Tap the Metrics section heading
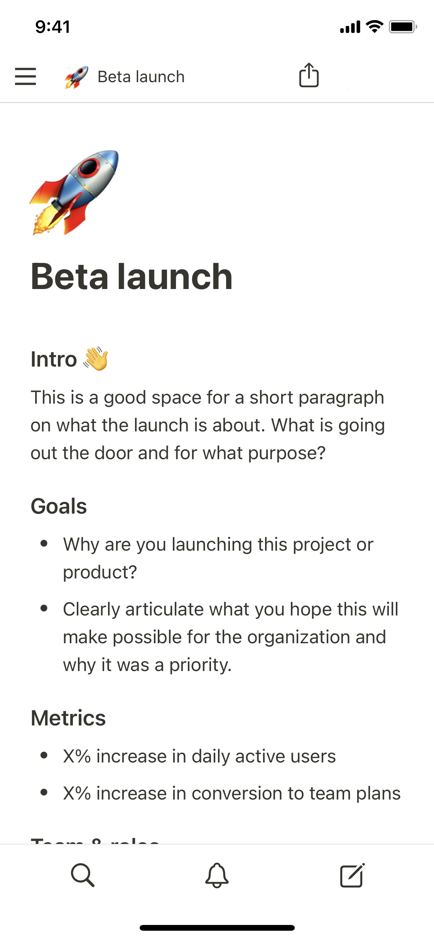434x940 pixels. (x=68, y=718)
